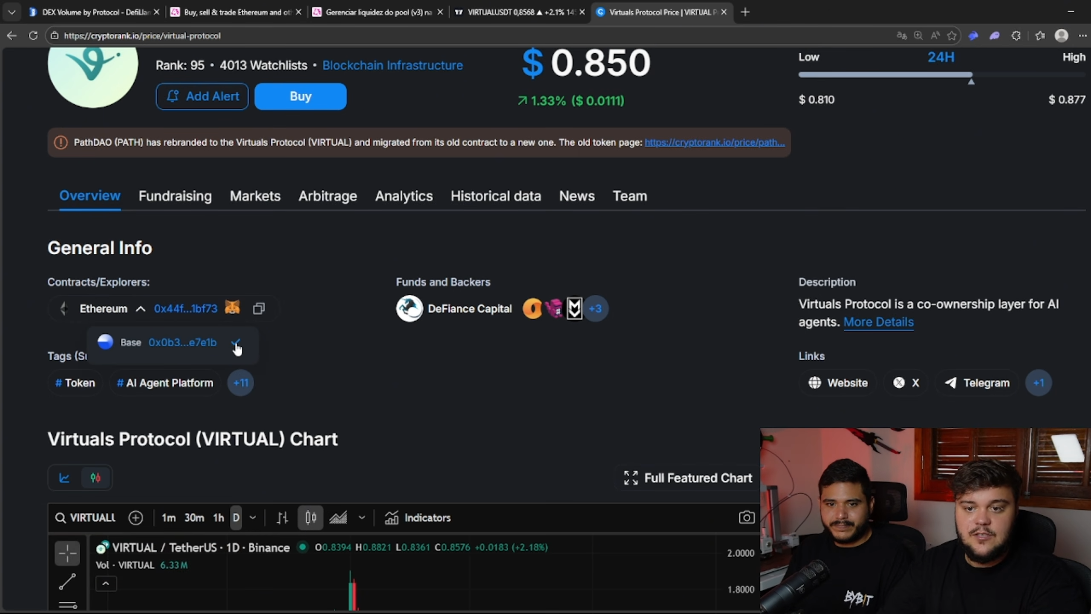Select Base contract 0x0b3...e7e1b
This screenshot has height=614, width=1091.
(182, 342)
